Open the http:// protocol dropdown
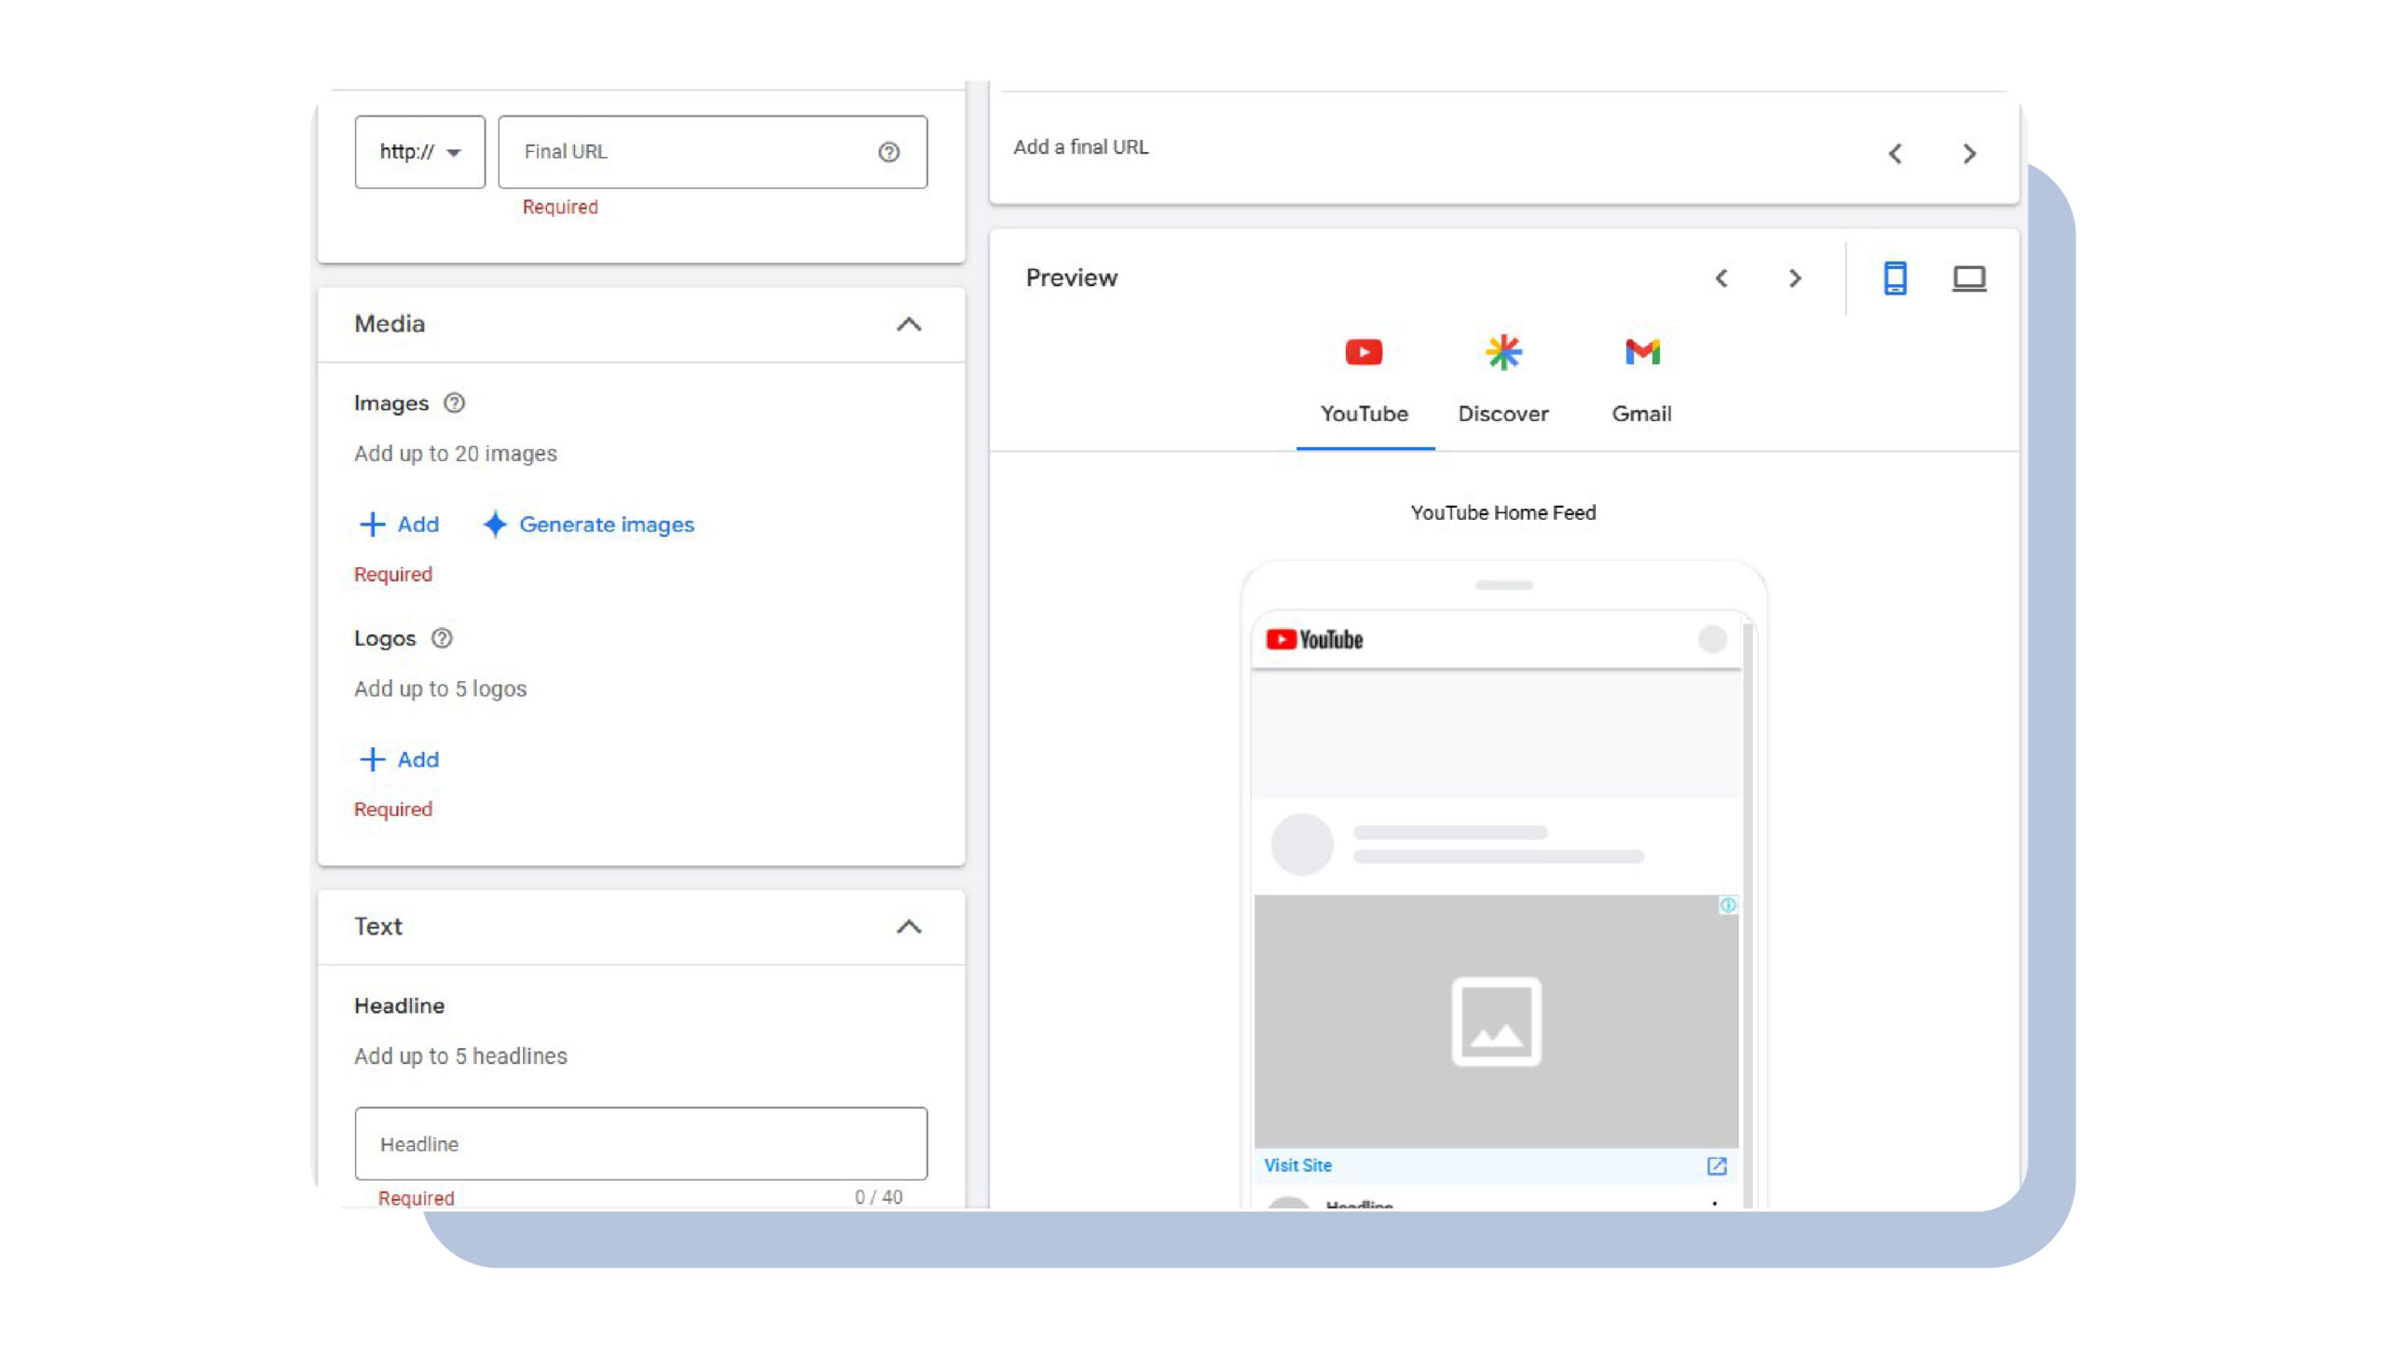The height and width of the screenshot is (1349, 2386). (x=419, y=152)
